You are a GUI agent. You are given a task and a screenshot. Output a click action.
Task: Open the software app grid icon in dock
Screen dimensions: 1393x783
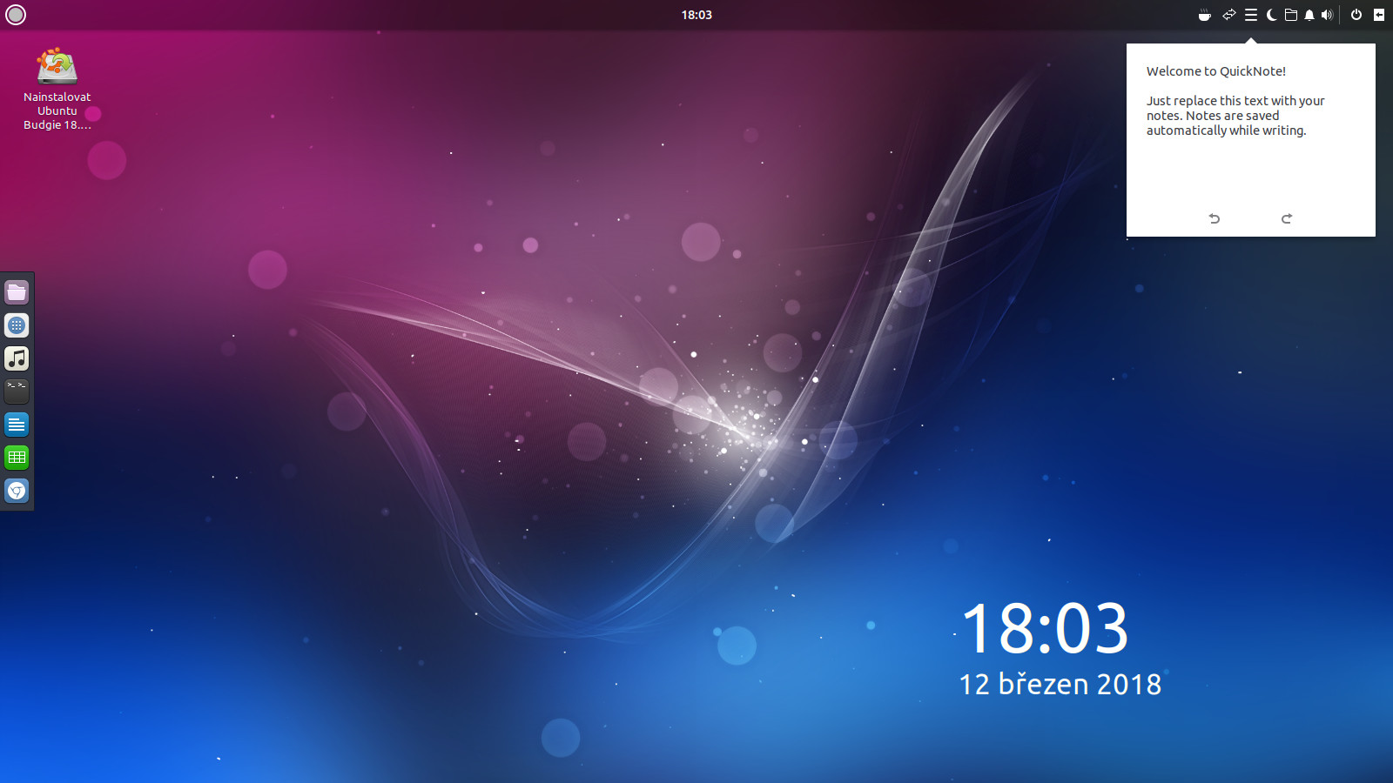pyautogui.click(x=17, y=325)
